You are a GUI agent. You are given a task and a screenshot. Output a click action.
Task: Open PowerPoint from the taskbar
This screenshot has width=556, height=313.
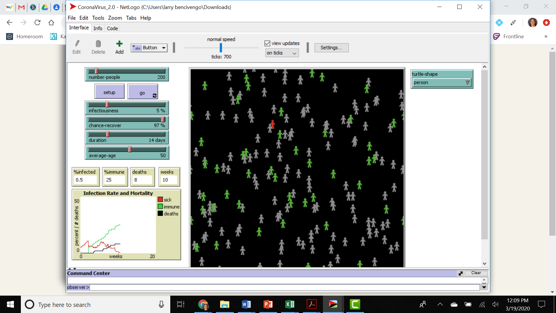point(268,304)
